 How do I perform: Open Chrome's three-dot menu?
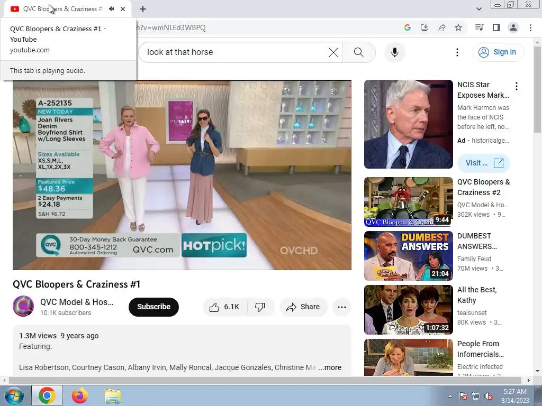click(530, 27)
